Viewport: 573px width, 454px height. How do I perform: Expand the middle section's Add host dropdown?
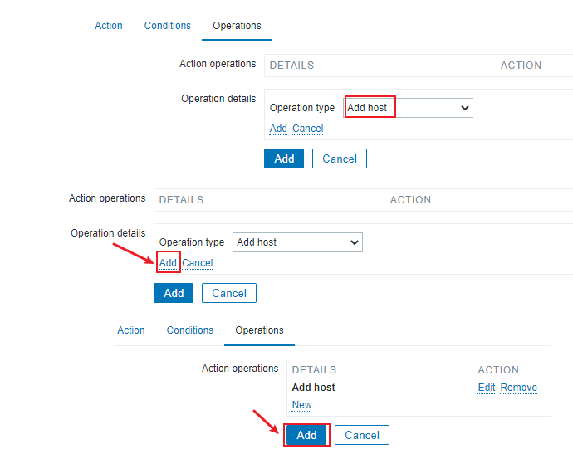pos(297,242)
